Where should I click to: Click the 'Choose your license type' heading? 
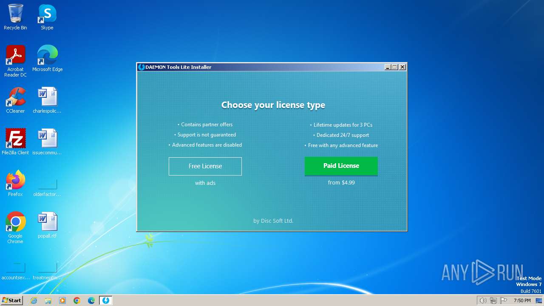[x=273, y=105]
